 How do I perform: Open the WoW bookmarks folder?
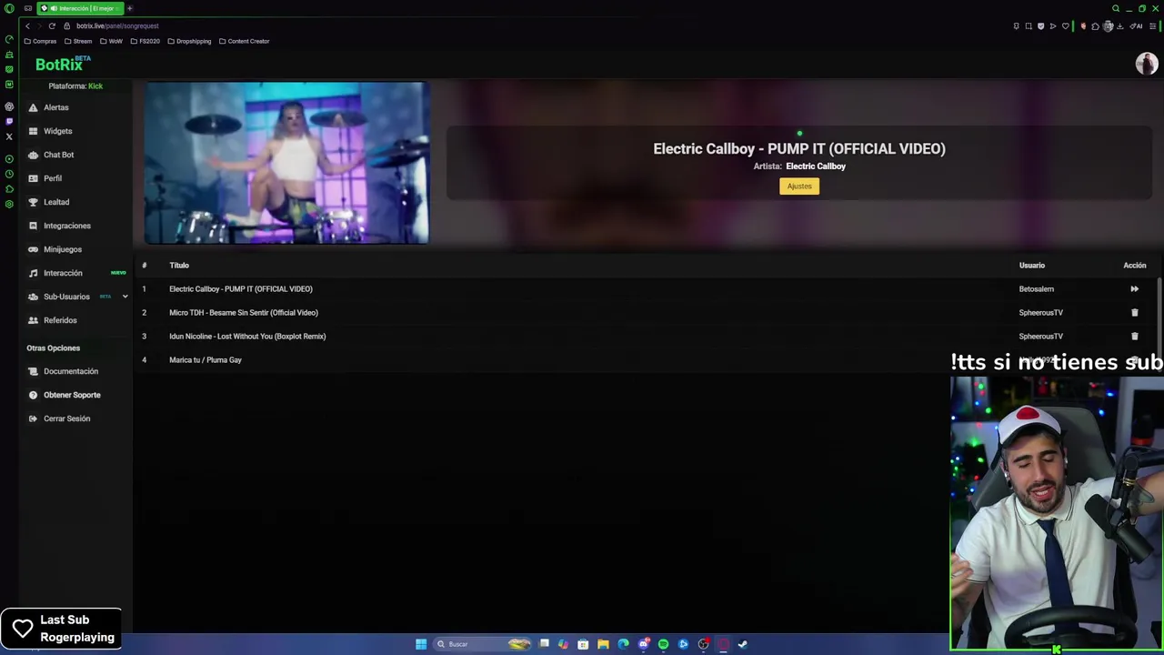[111, 41]
